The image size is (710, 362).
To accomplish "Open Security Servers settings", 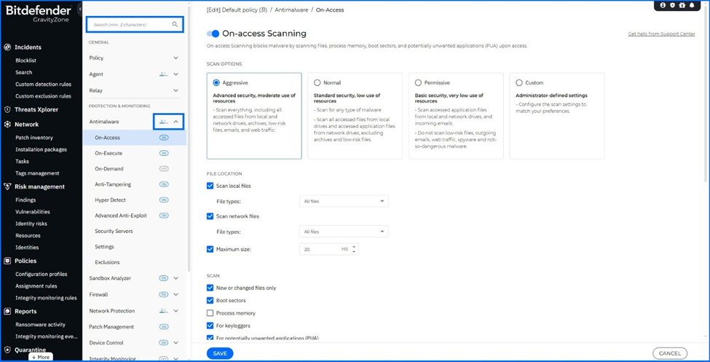I will pyautogui.click(x=114, y=231).
